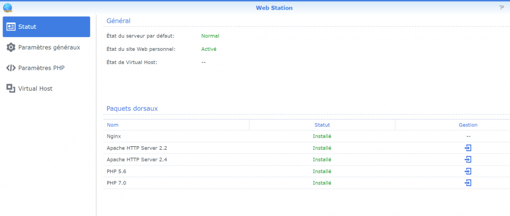Open Paramètres généraux in the sidebar
Viewport: 510px width, 216px height.
[46, 47]
